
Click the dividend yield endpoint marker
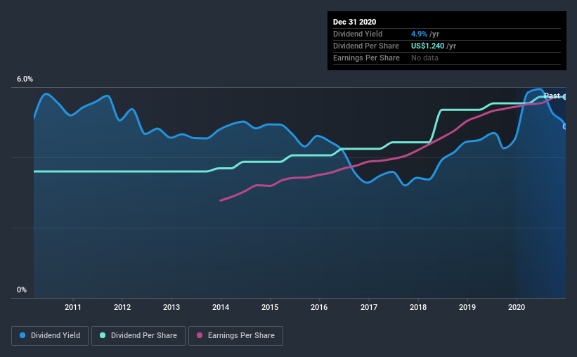(565, 126)
